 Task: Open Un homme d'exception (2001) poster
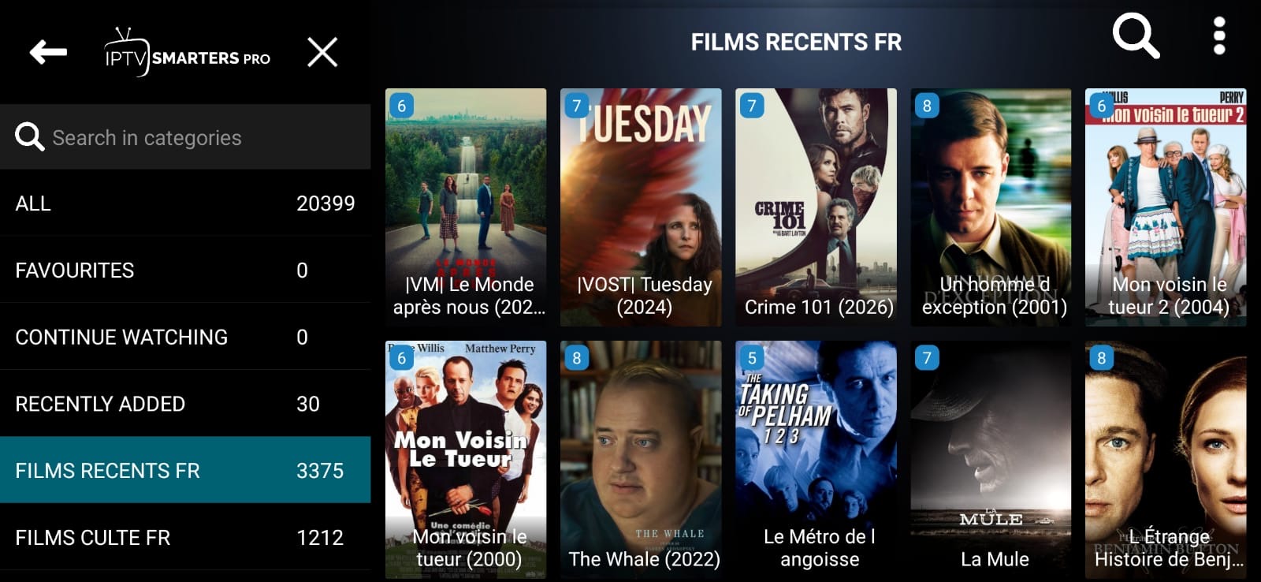click(991, 207)
